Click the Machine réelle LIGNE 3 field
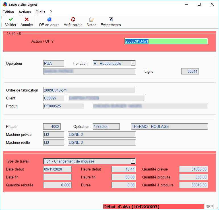 (x=102, y=142)
